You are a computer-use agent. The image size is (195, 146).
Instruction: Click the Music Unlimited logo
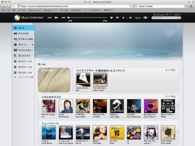pyautogui.click(x=29, y=17)
